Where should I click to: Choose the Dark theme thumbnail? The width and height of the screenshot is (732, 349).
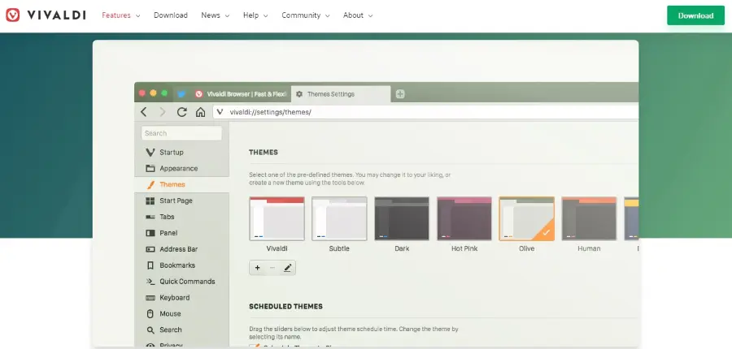point(402,218)
